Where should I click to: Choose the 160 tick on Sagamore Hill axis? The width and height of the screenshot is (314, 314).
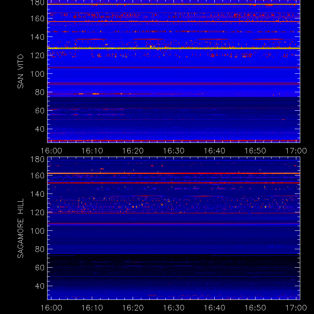click(37, 175)
